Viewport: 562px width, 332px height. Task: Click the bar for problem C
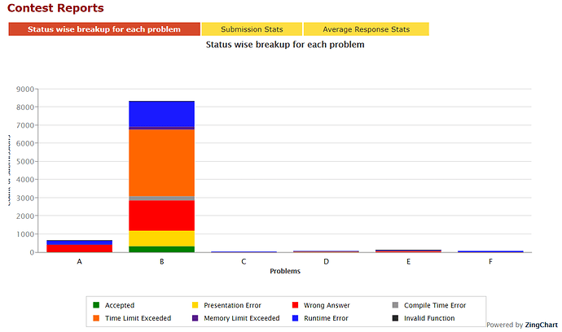[244, 251]
